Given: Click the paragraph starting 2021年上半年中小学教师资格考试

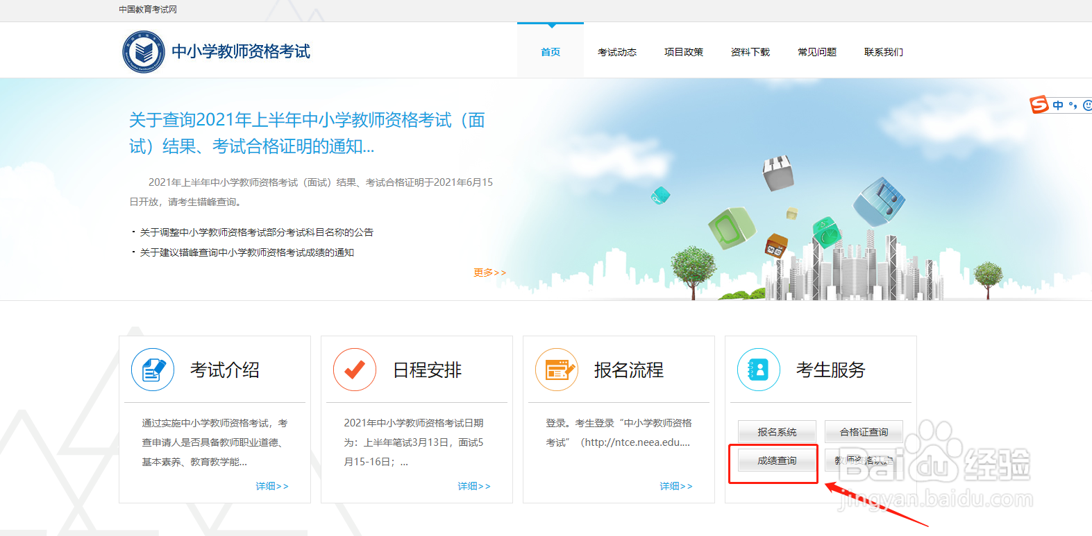Looking at the screenshot, I should [311, 192].
